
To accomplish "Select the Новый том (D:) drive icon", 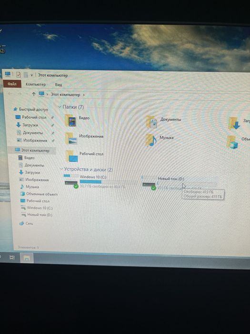I will [x=149, y=183].
